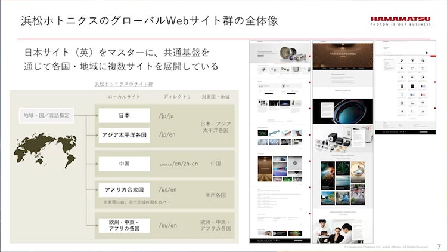
Task: Click the 米州各国 target region text
Action: click(216, 195)
